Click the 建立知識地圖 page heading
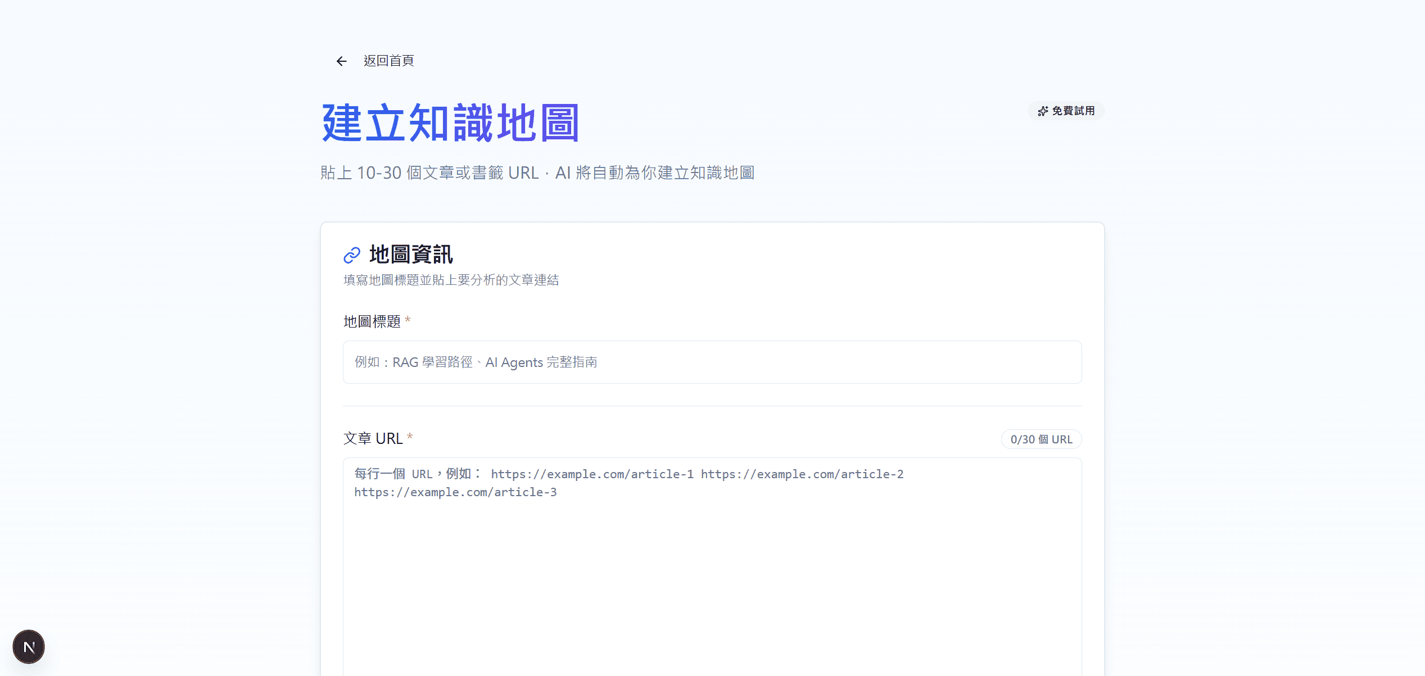Image resolution: width=1425 pixels, height=676 pixels. point(450,123)
